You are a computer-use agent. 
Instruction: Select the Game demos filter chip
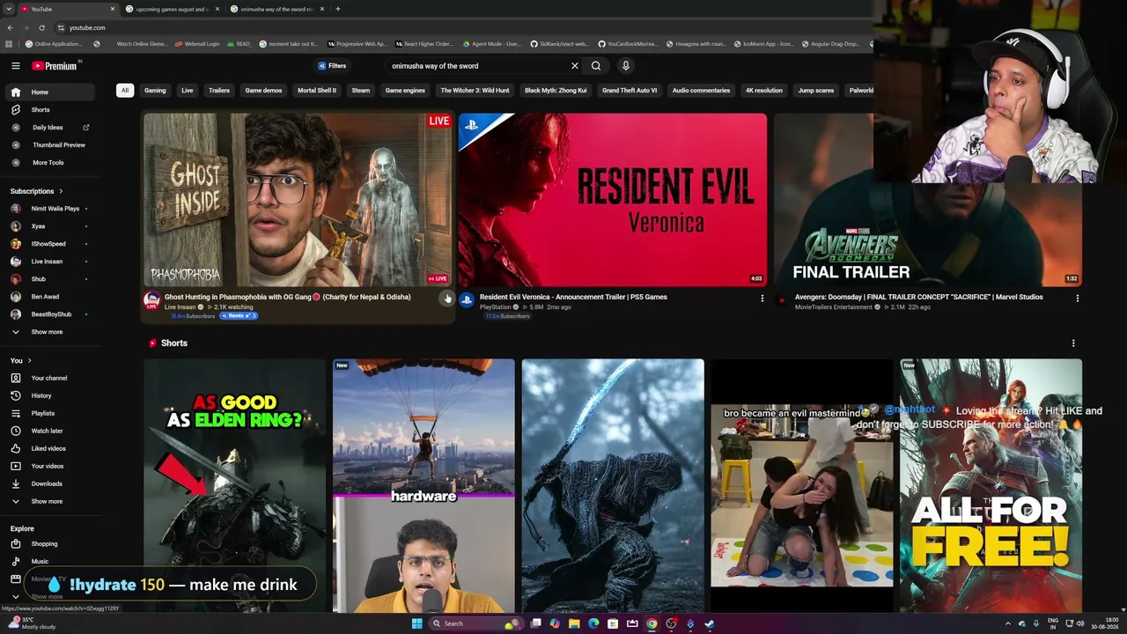click(263, 91)
